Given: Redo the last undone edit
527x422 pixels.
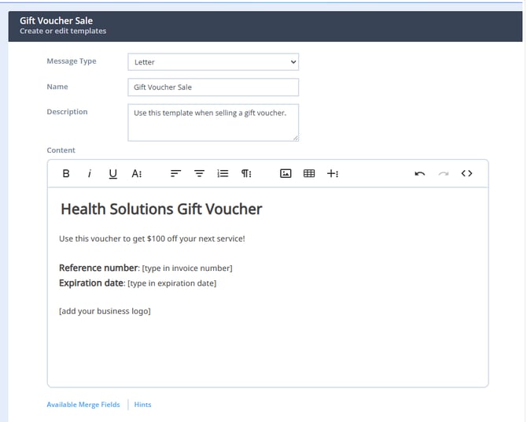Looking at the screenshot, I should click(444, 173).
